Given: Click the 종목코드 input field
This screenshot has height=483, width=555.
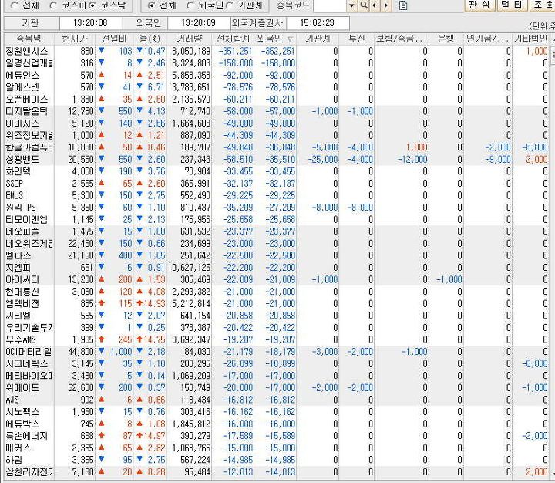Looking at the screenshot, I should click(x=330, y=5).
